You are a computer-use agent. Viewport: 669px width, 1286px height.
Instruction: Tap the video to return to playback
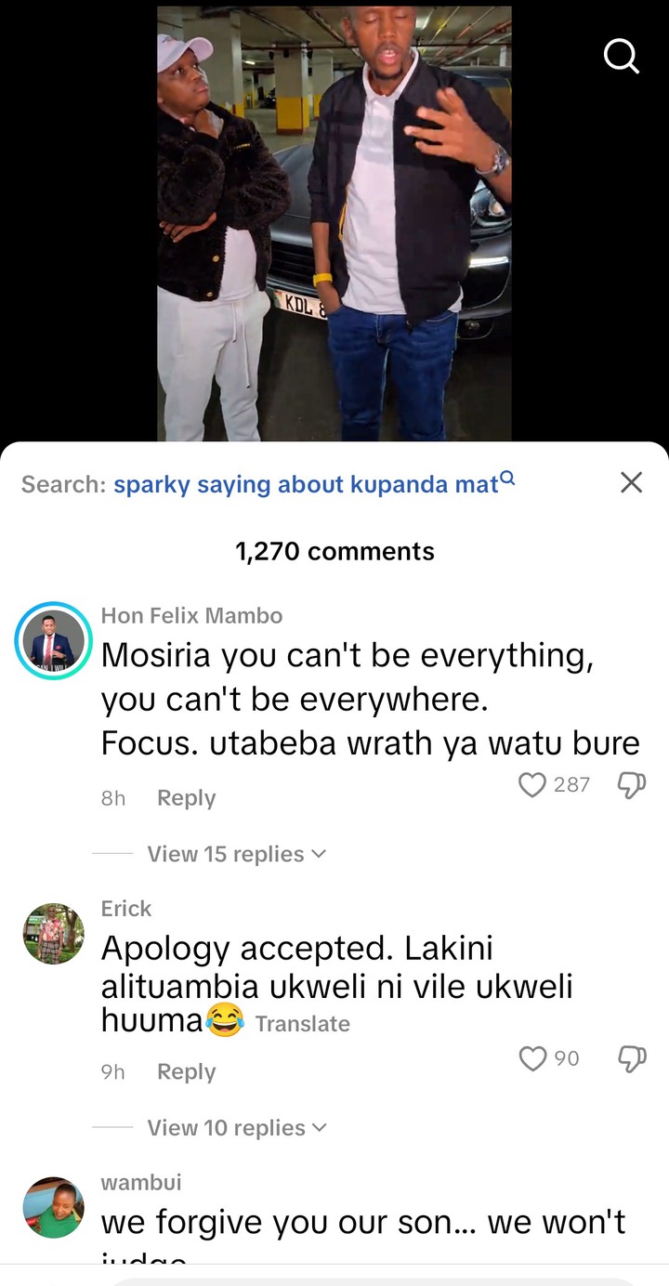pos(334,223)
